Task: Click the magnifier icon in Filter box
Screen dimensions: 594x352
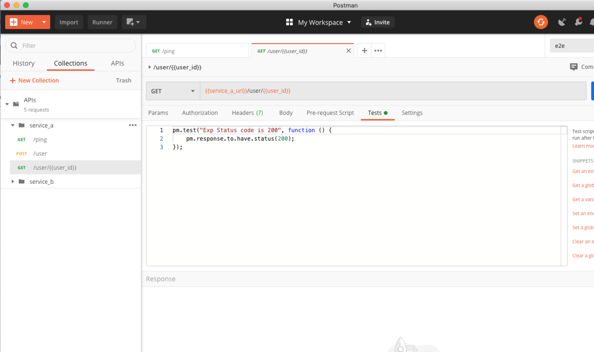Action: coord(14,45)
